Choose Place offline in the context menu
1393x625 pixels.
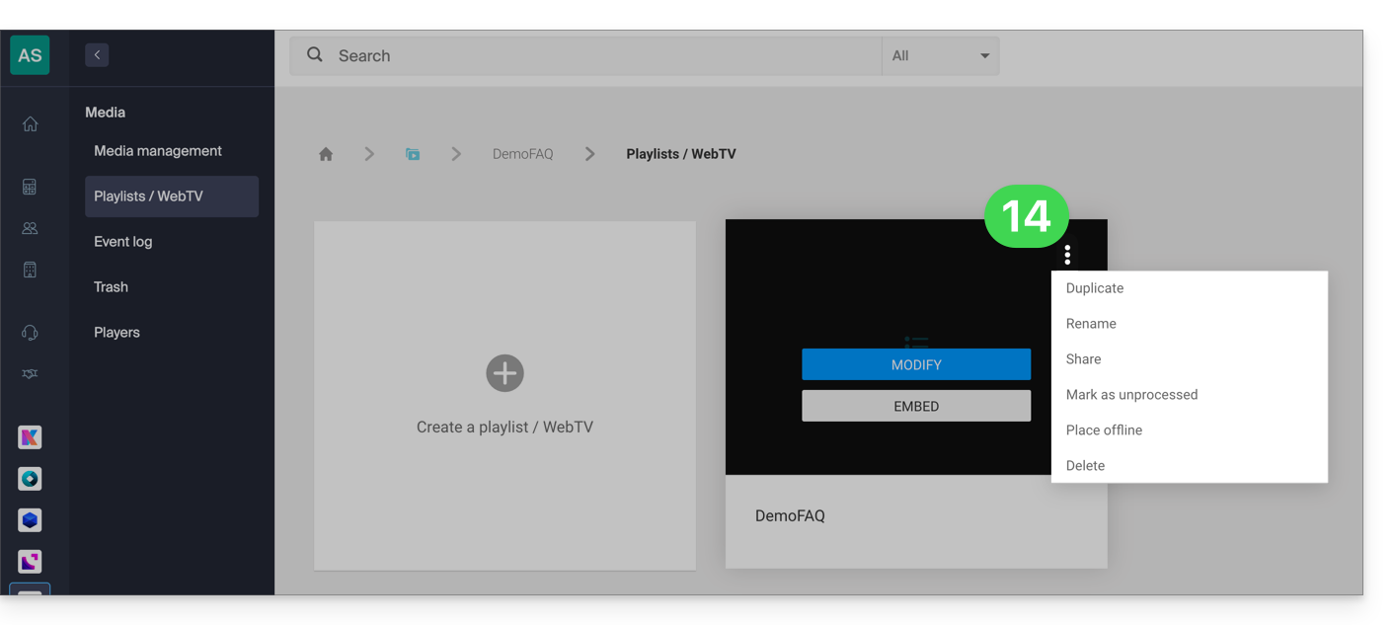[x=1104, y=430]
